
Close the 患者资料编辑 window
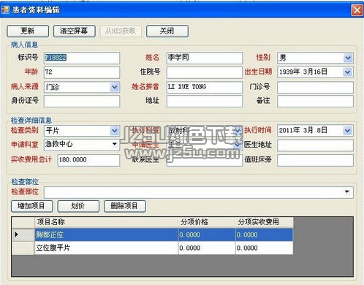pos(357,10)
